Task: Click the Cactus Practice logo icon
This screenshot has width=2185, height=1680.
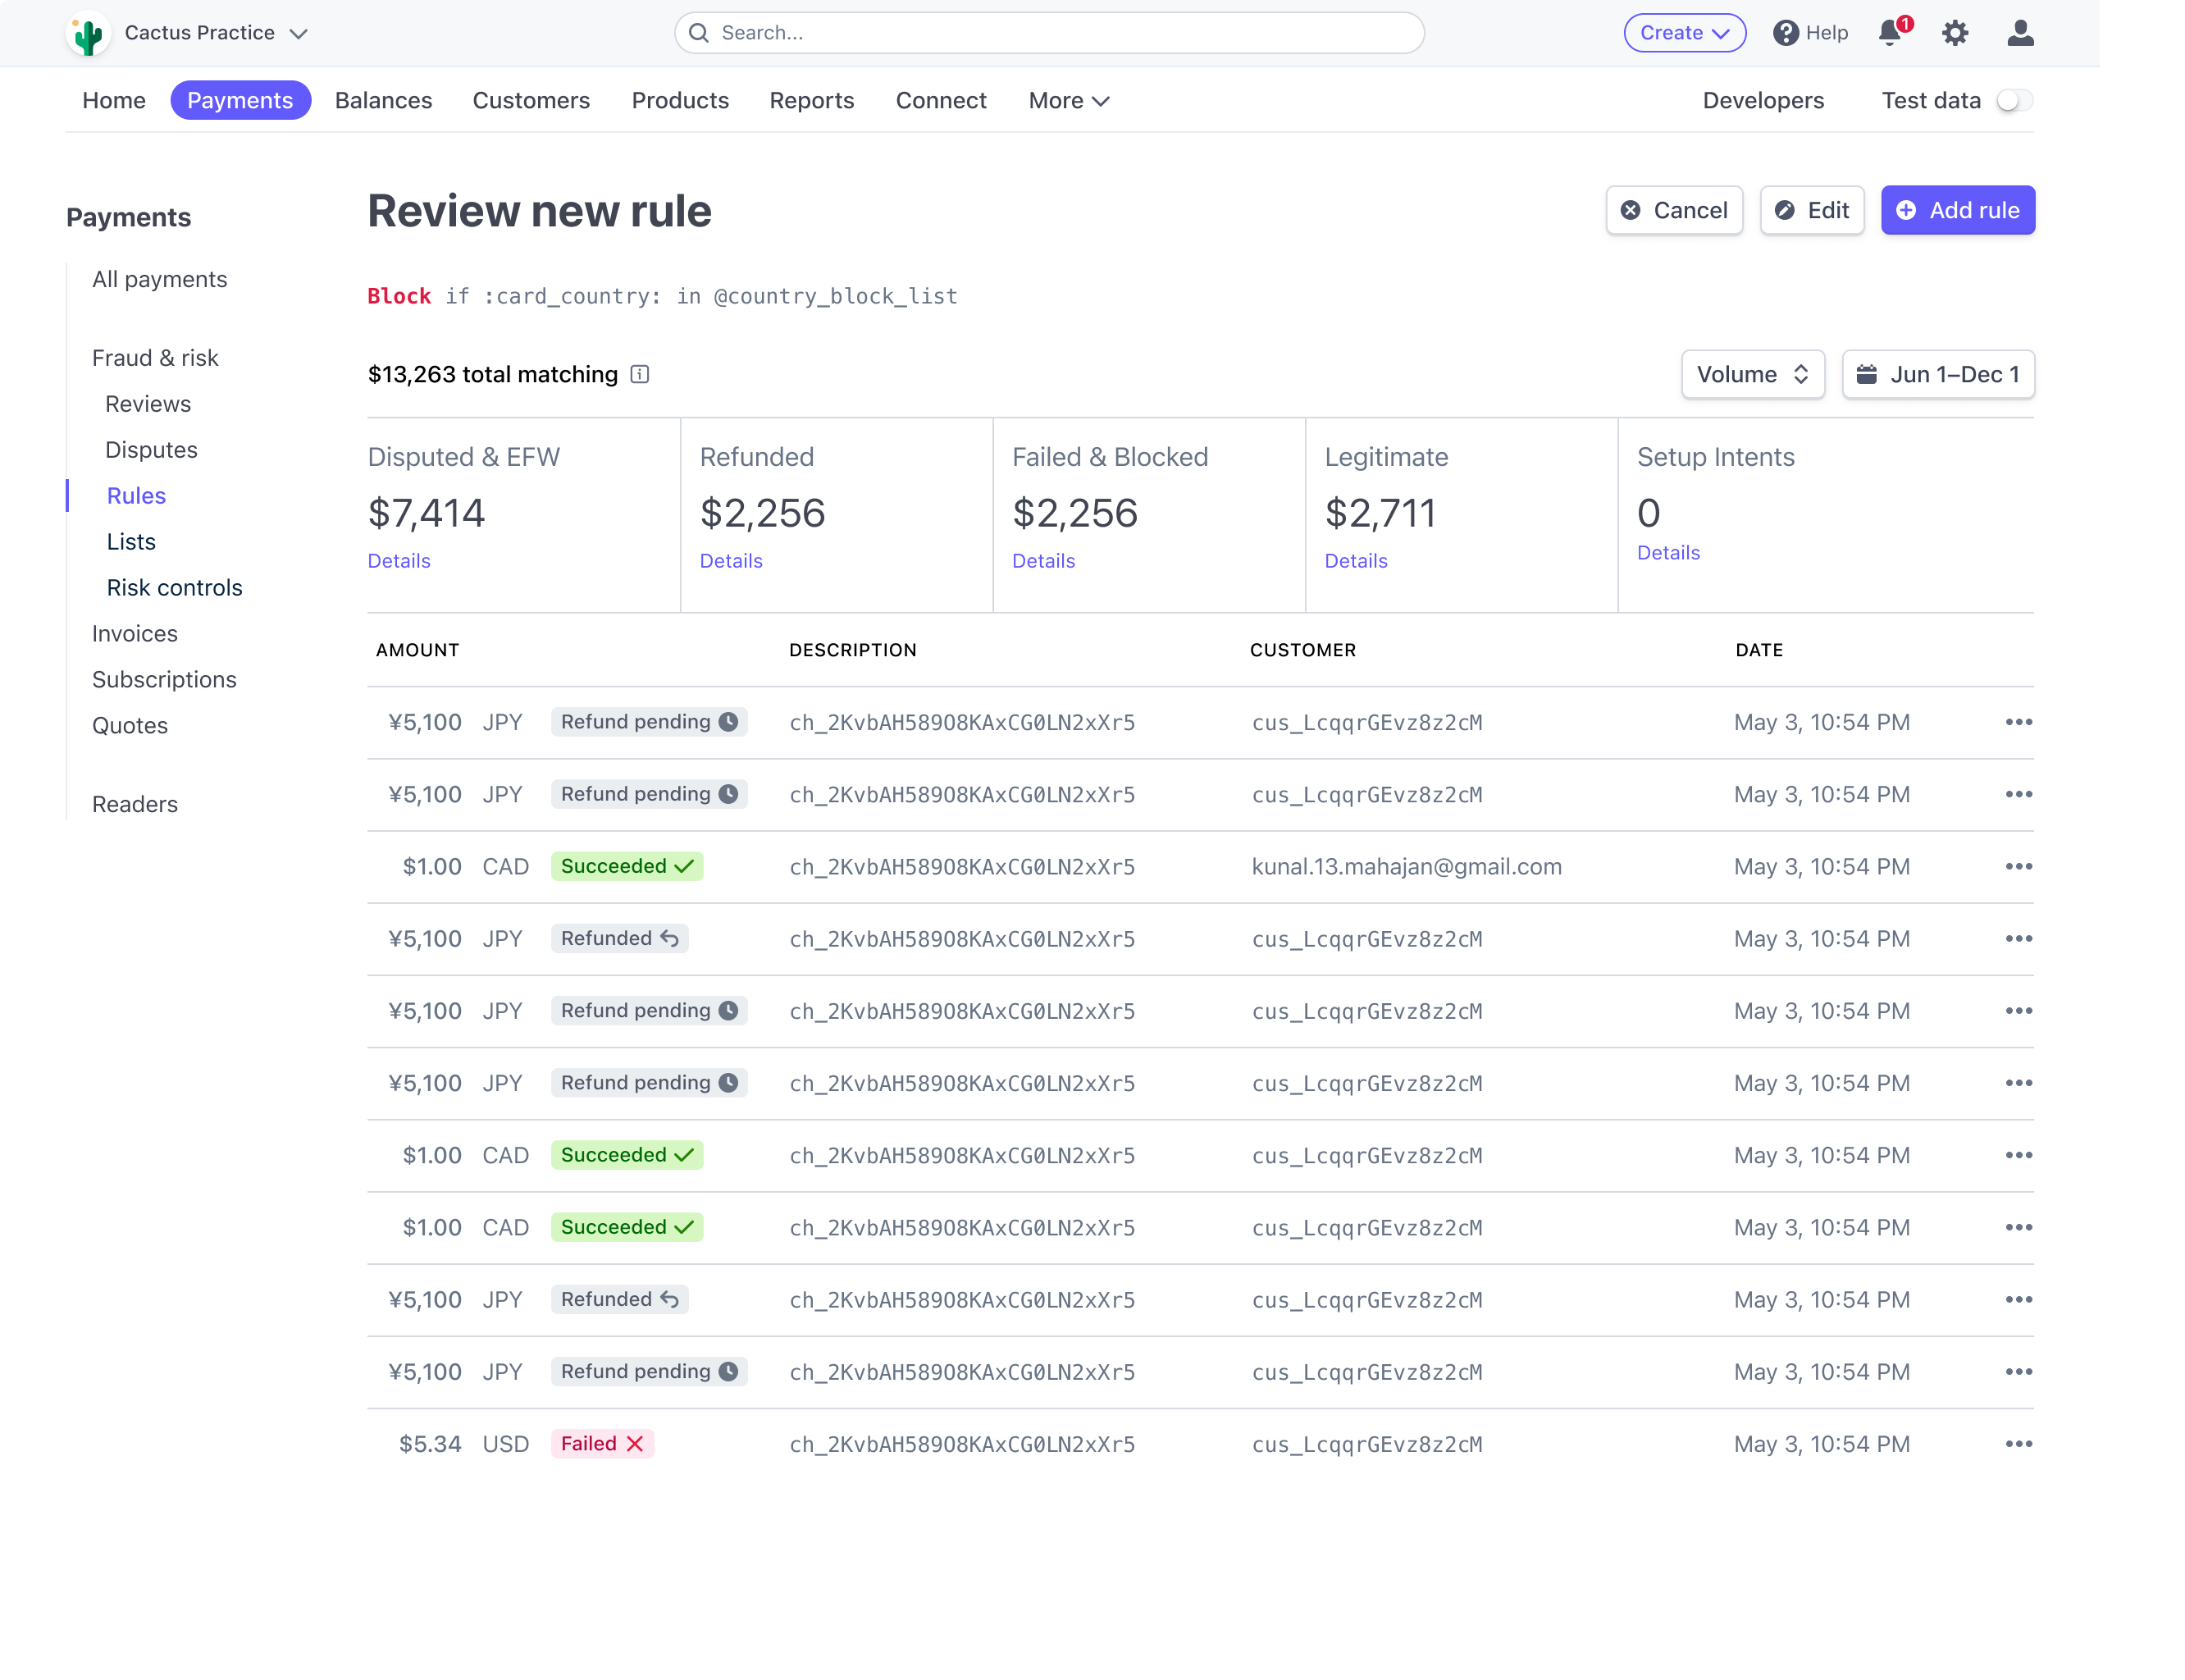Action: [88, 34]
